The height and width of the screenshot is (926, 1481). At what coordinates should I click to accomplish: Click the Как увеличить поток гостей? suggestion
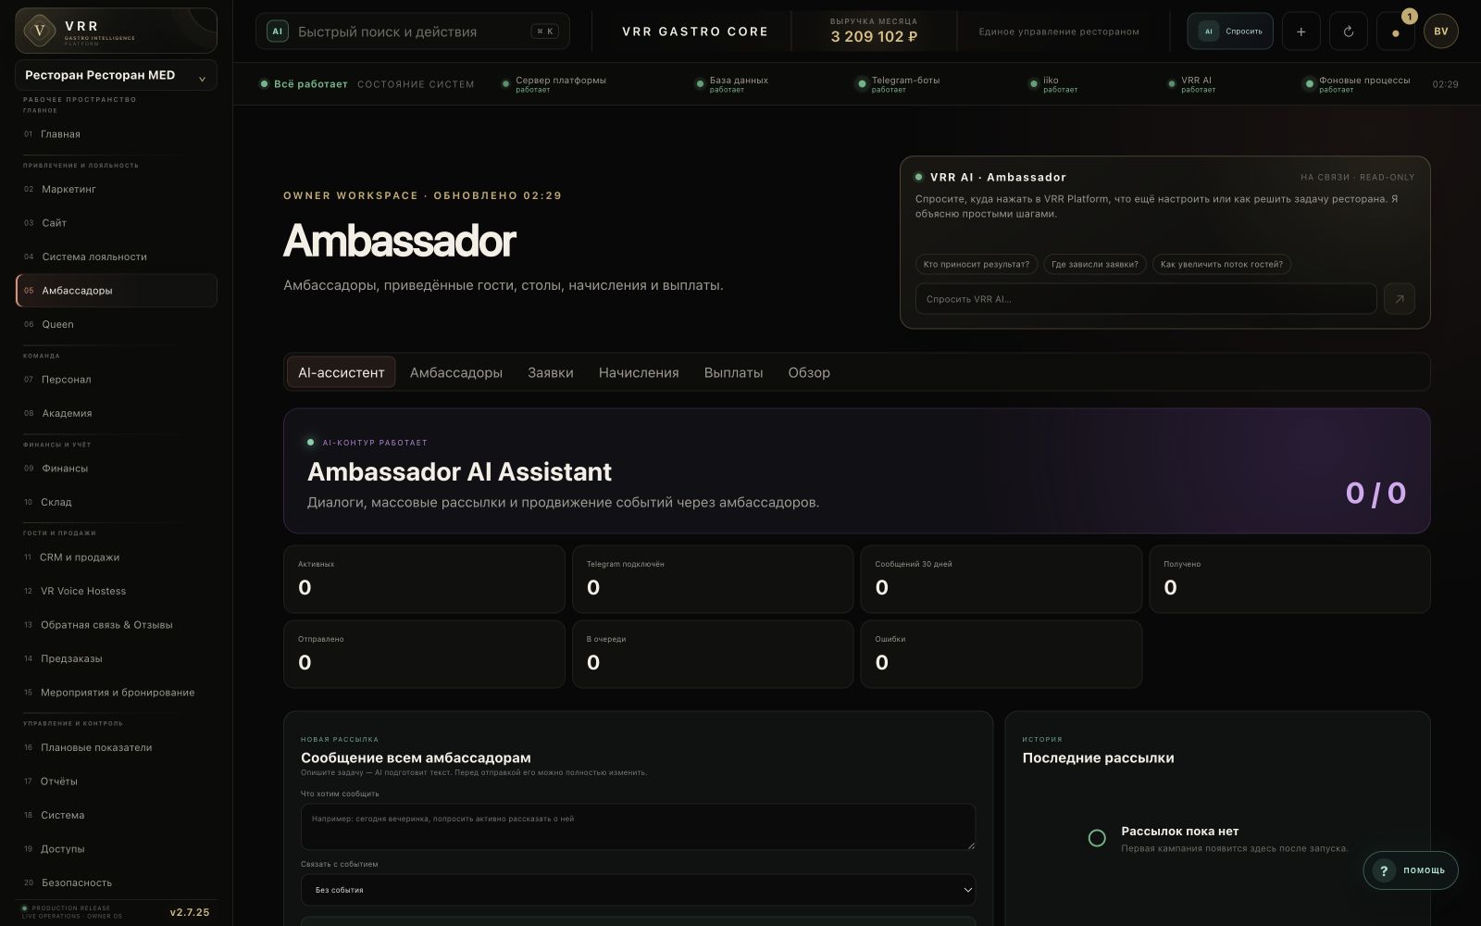[x=1222, y=265]
